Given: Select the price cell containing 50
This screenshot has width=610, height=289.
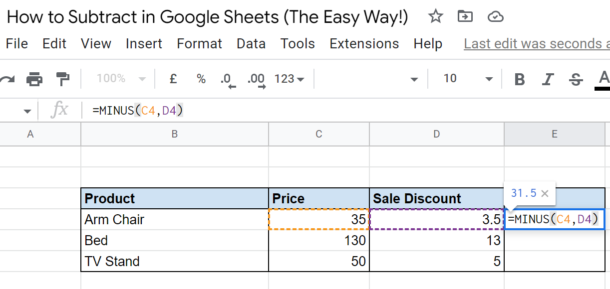Looking at the screenshot, I should coord(319,261).
